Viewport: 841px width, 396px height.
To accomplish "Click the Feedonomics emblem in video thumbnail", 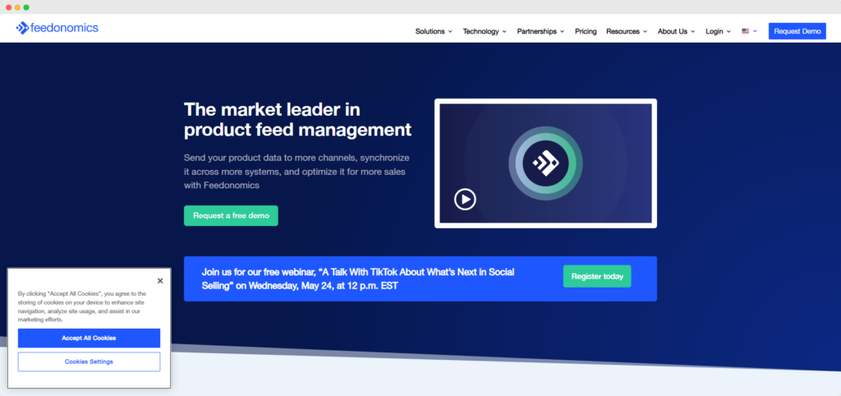I will coord(545,163).
